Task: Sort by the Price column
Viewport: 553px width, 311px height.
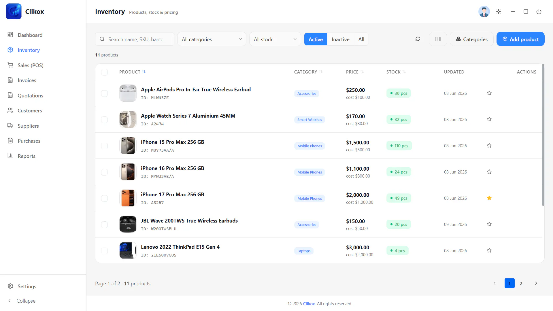Action: (x=355, y=72)
